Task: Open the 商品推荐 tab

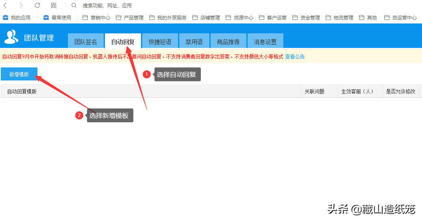Action: (228, 41)
